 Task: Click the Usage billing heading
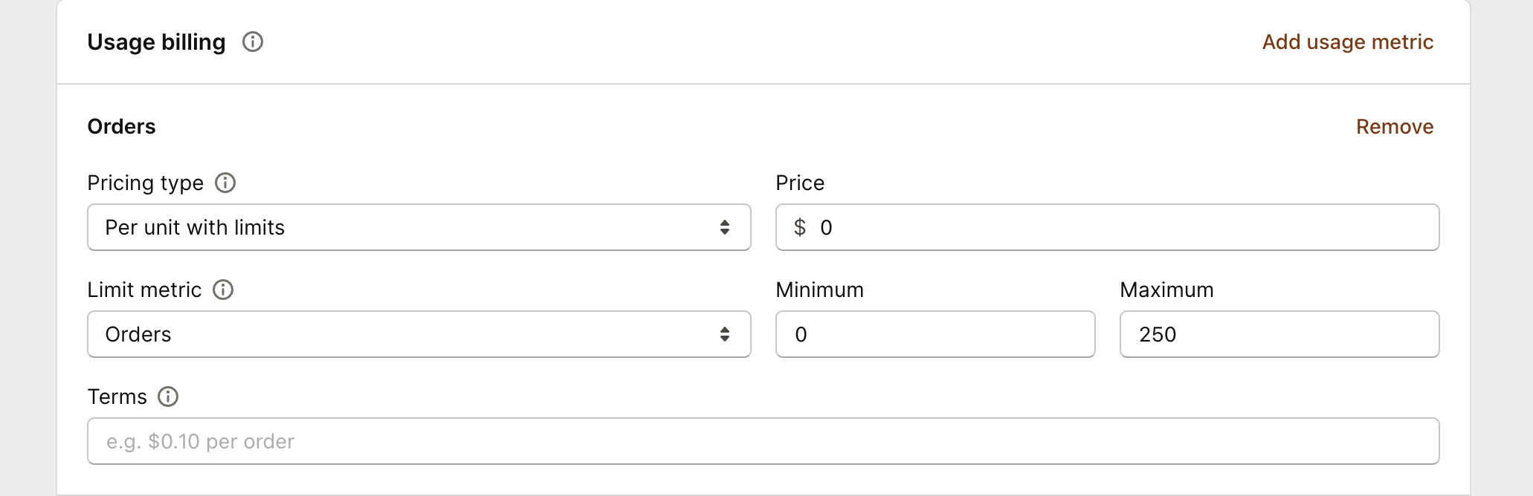click(x=156, y=42)
